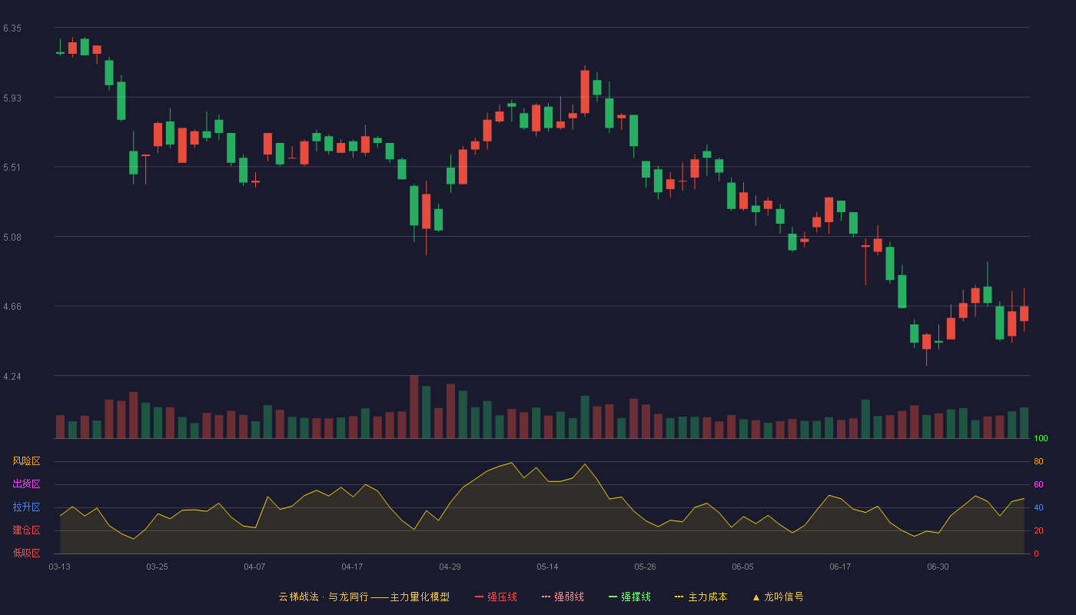
Task: Click the 5.93 price axis label
Action: pyautogui.click(x=12, y=98)
